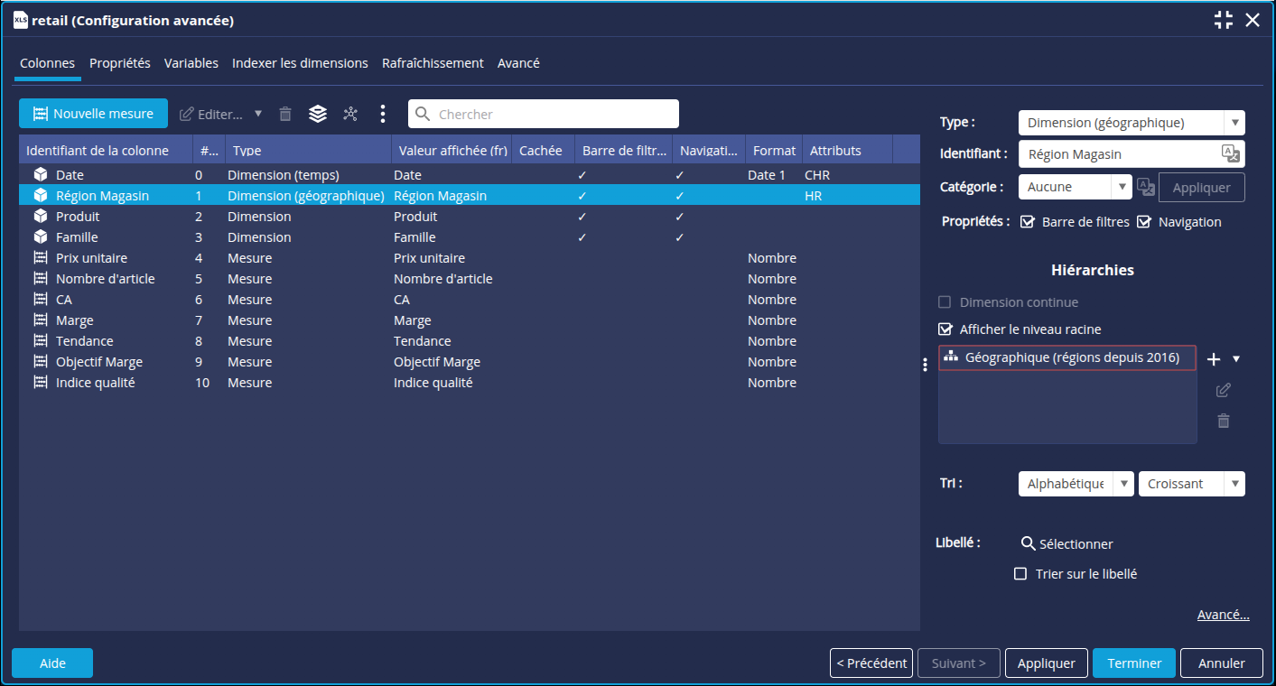The width and height of the screenshot is (1276, 686).
Task: Delete hierarchy using the trash icon
Action: tap(1224, 421)
